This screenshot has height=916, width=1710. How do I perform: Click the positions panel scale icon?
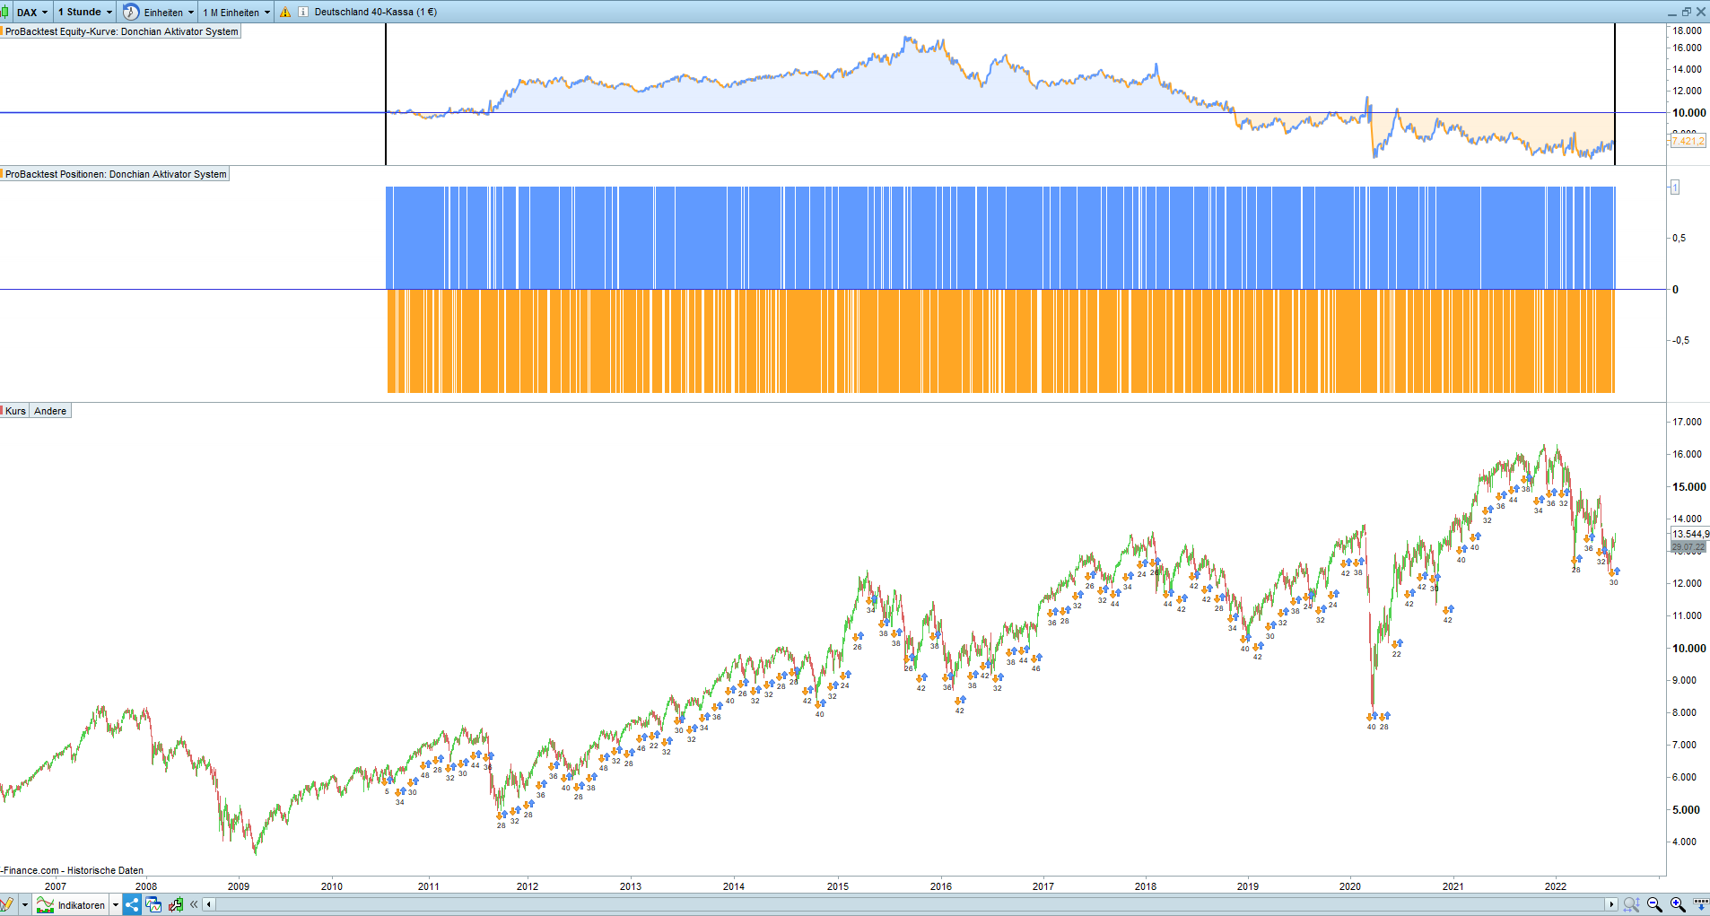[x=1674, y=187]
